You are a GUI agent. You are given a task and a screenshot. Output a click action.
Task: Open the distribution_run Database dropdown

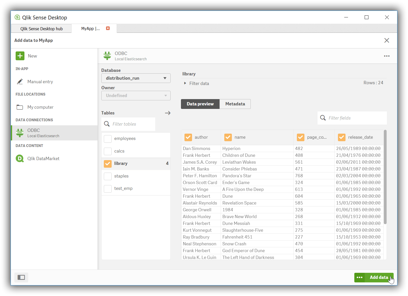click(136, 78)
